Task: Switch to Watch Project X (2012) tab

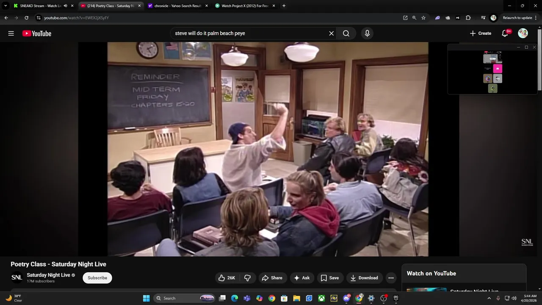Action: tap(245, 6)
